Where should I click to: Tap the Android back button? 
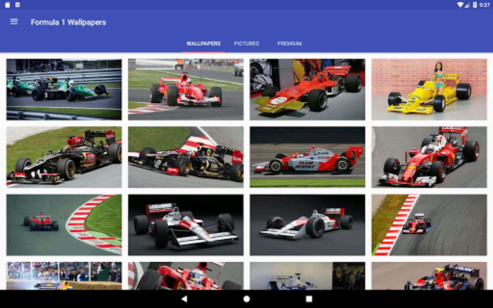click(x=184, y=299)
